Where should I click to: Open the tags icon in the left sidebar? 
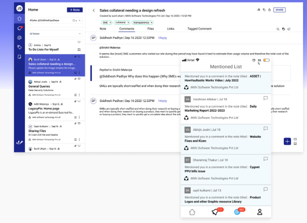(19, 47)
